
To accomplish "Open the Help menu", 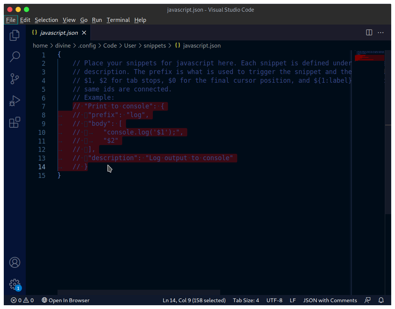I will pyautogui.click(x=140, y=20).
